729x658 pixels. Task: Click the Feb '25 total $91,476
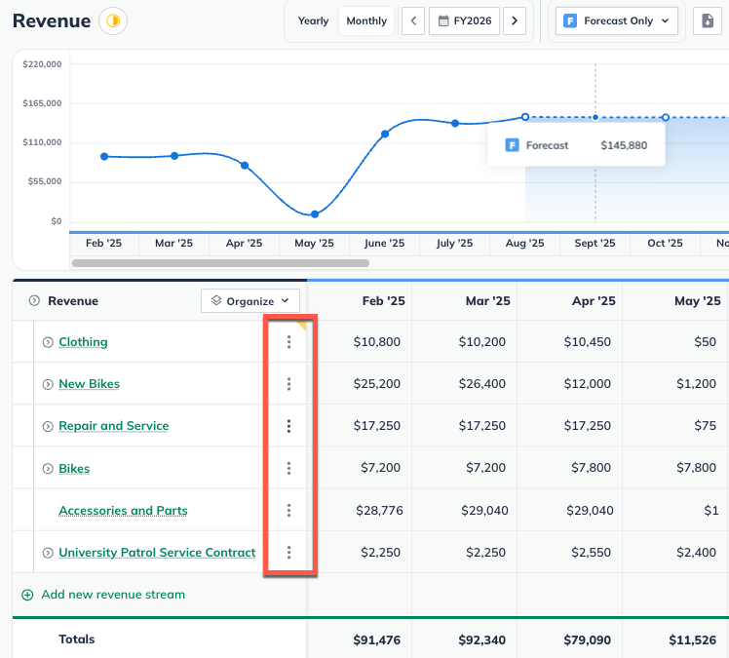pos(376,640)
